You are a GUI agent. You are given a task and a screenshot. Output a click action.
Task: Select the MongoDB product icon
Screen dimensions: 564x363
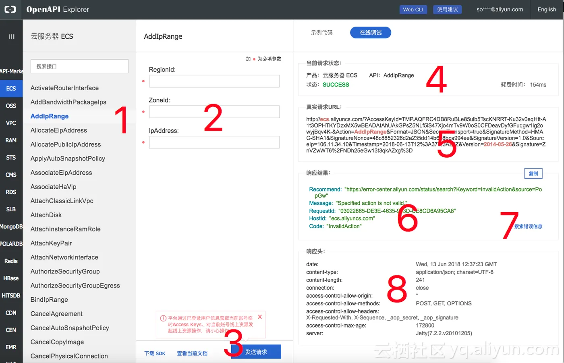[11, 226]
